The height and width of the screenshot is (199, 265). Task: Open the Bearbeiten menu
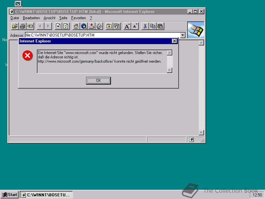tap(31, 18)
